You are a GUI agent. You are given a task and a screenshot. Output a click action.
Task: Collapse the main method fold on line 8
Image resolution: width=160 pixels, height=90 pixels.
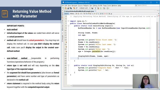[x=68, y=26]
